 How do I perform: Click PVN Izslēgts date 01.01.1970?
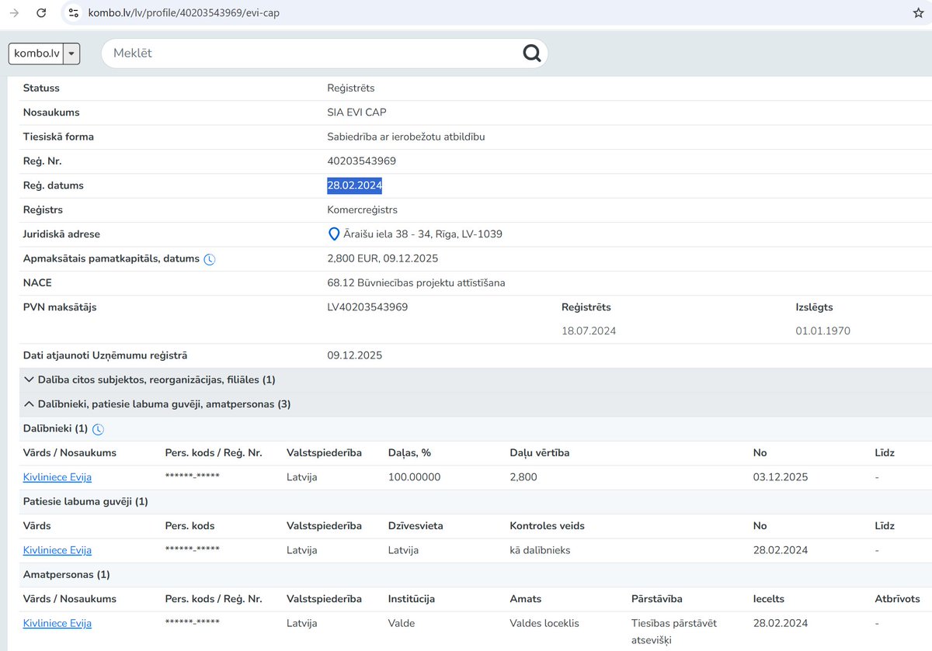[822, 331]
